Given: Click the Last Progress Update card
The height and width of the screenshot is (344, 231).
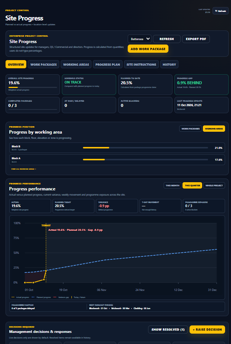Looking at the screenshot, I should click(x=201, y=105).
